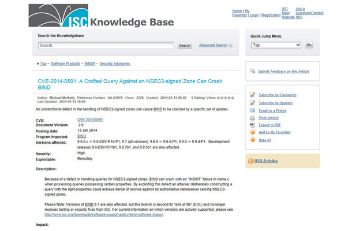Click Export to PDF link
352x231 pixels.
click(270, 125)
